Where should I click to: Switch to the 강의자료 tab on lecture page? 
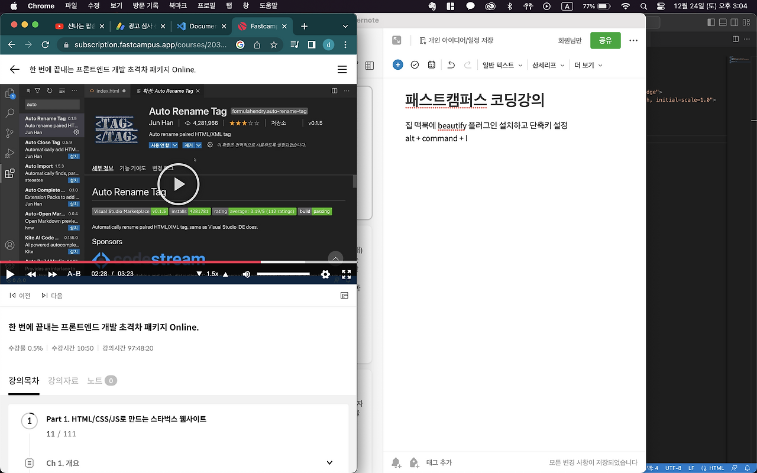click(x=63, y=381)
